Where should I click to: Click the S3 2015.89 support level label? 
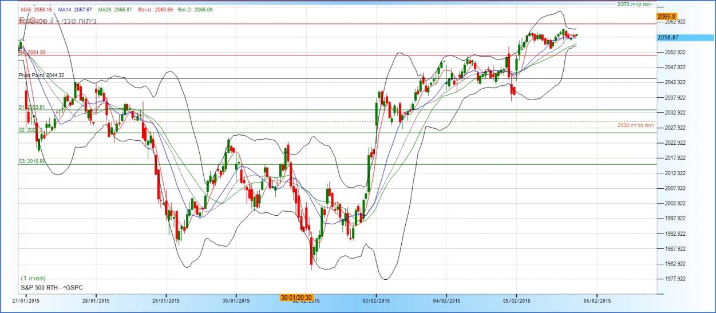pyautogui.click(x=32, y=161)
